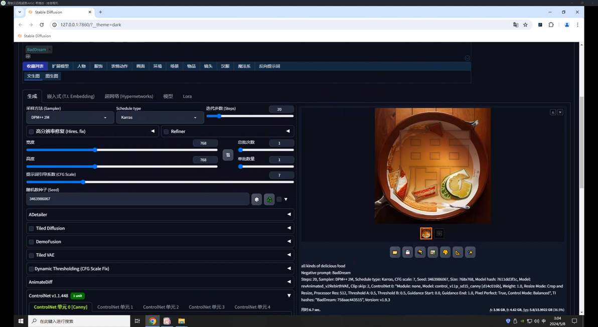Viewport: 598px width, 327px height.
Task: Switch to the Lora tab
Action: point(187,96)
